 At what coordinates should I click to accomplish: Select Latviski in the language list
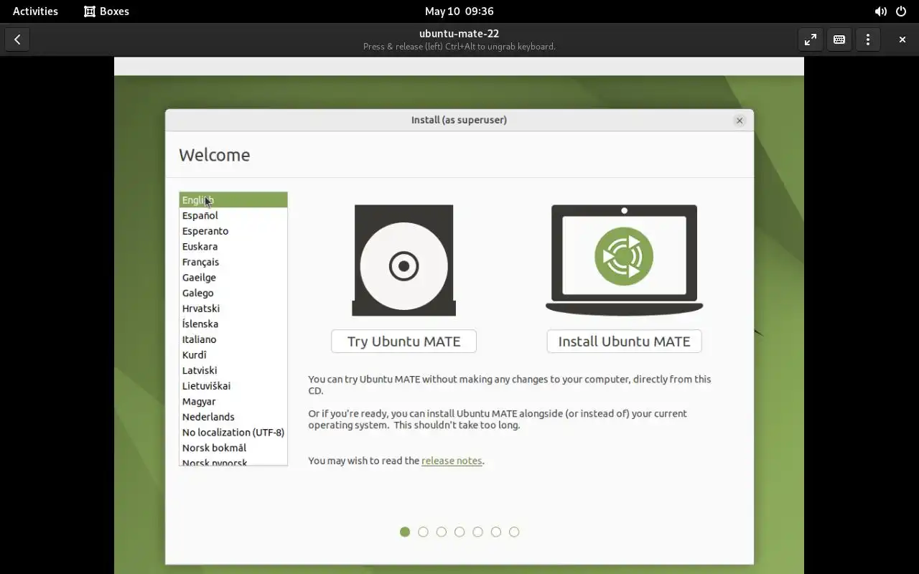233,370
